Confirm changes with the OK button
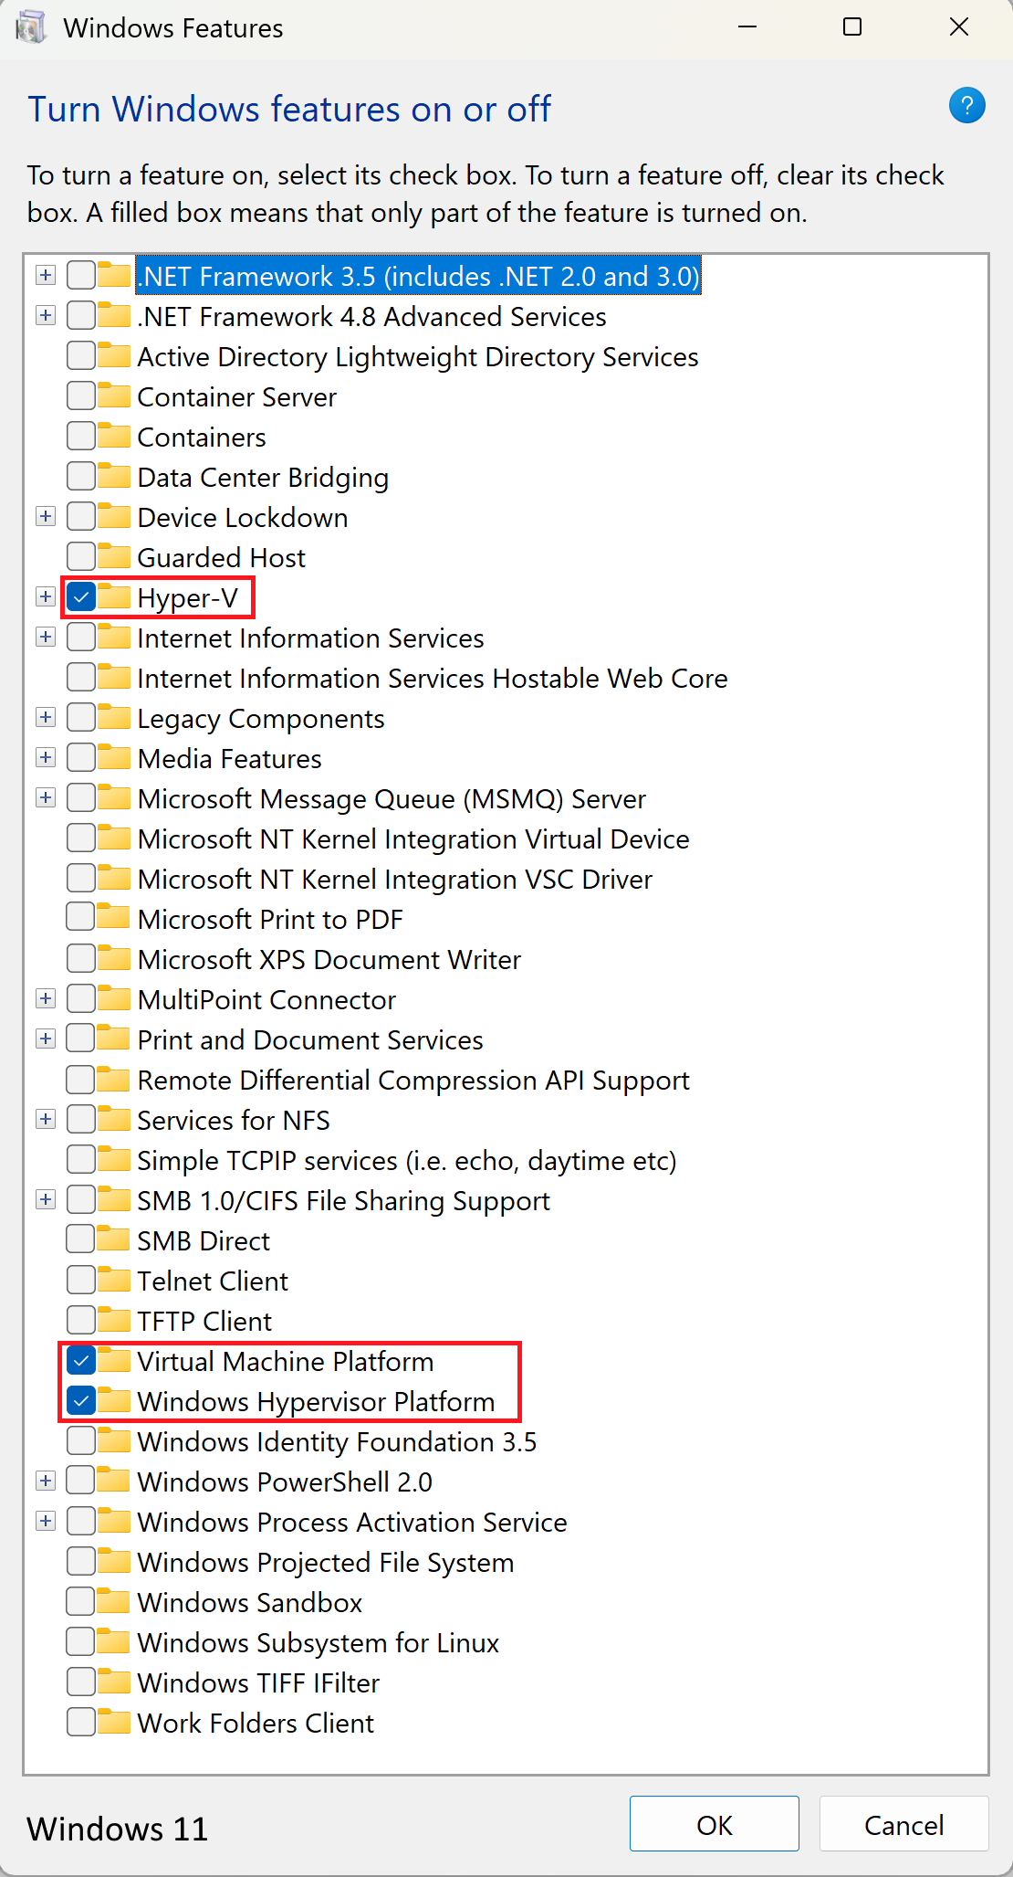 tap(715, 1824)
